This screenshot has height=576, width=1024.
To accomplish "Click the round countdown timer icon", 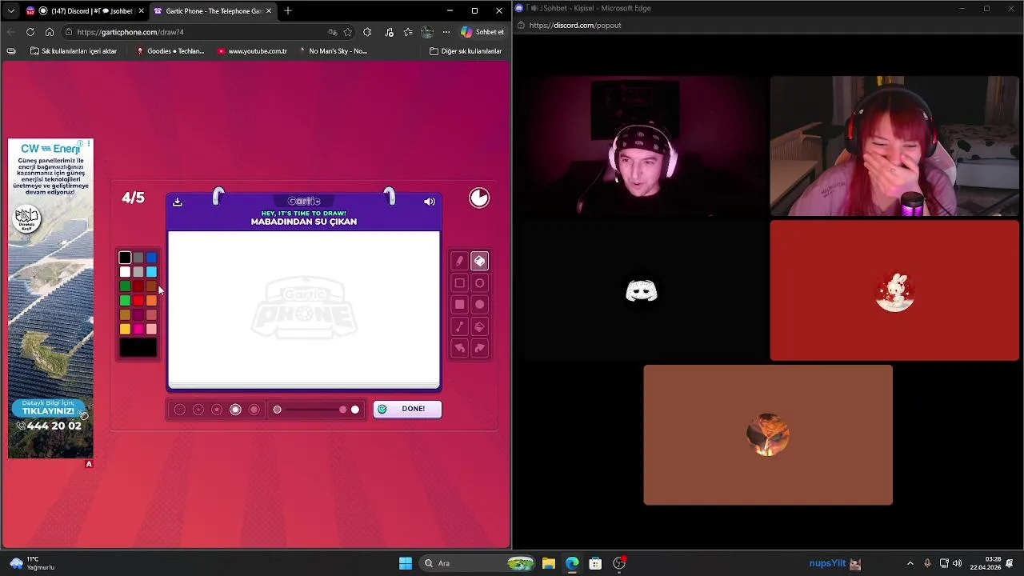I will click(x=479, y=198).
